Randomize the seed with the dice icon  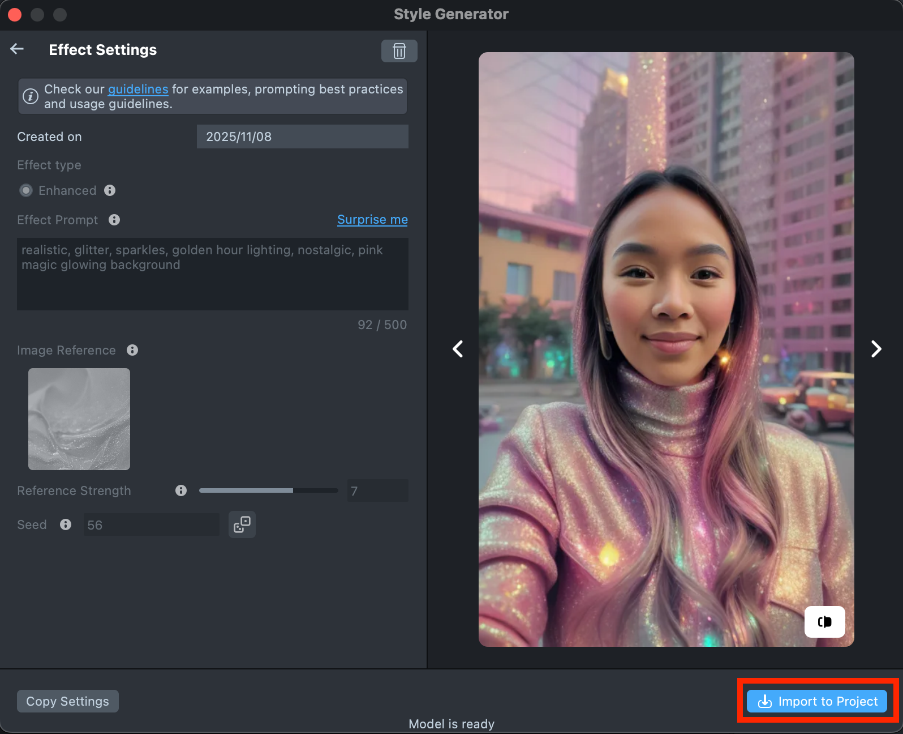pyautogui.click(x=242, y=524)
